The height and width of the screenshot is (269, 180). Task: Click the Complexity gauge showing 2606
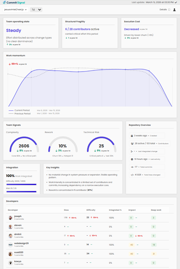24,144
